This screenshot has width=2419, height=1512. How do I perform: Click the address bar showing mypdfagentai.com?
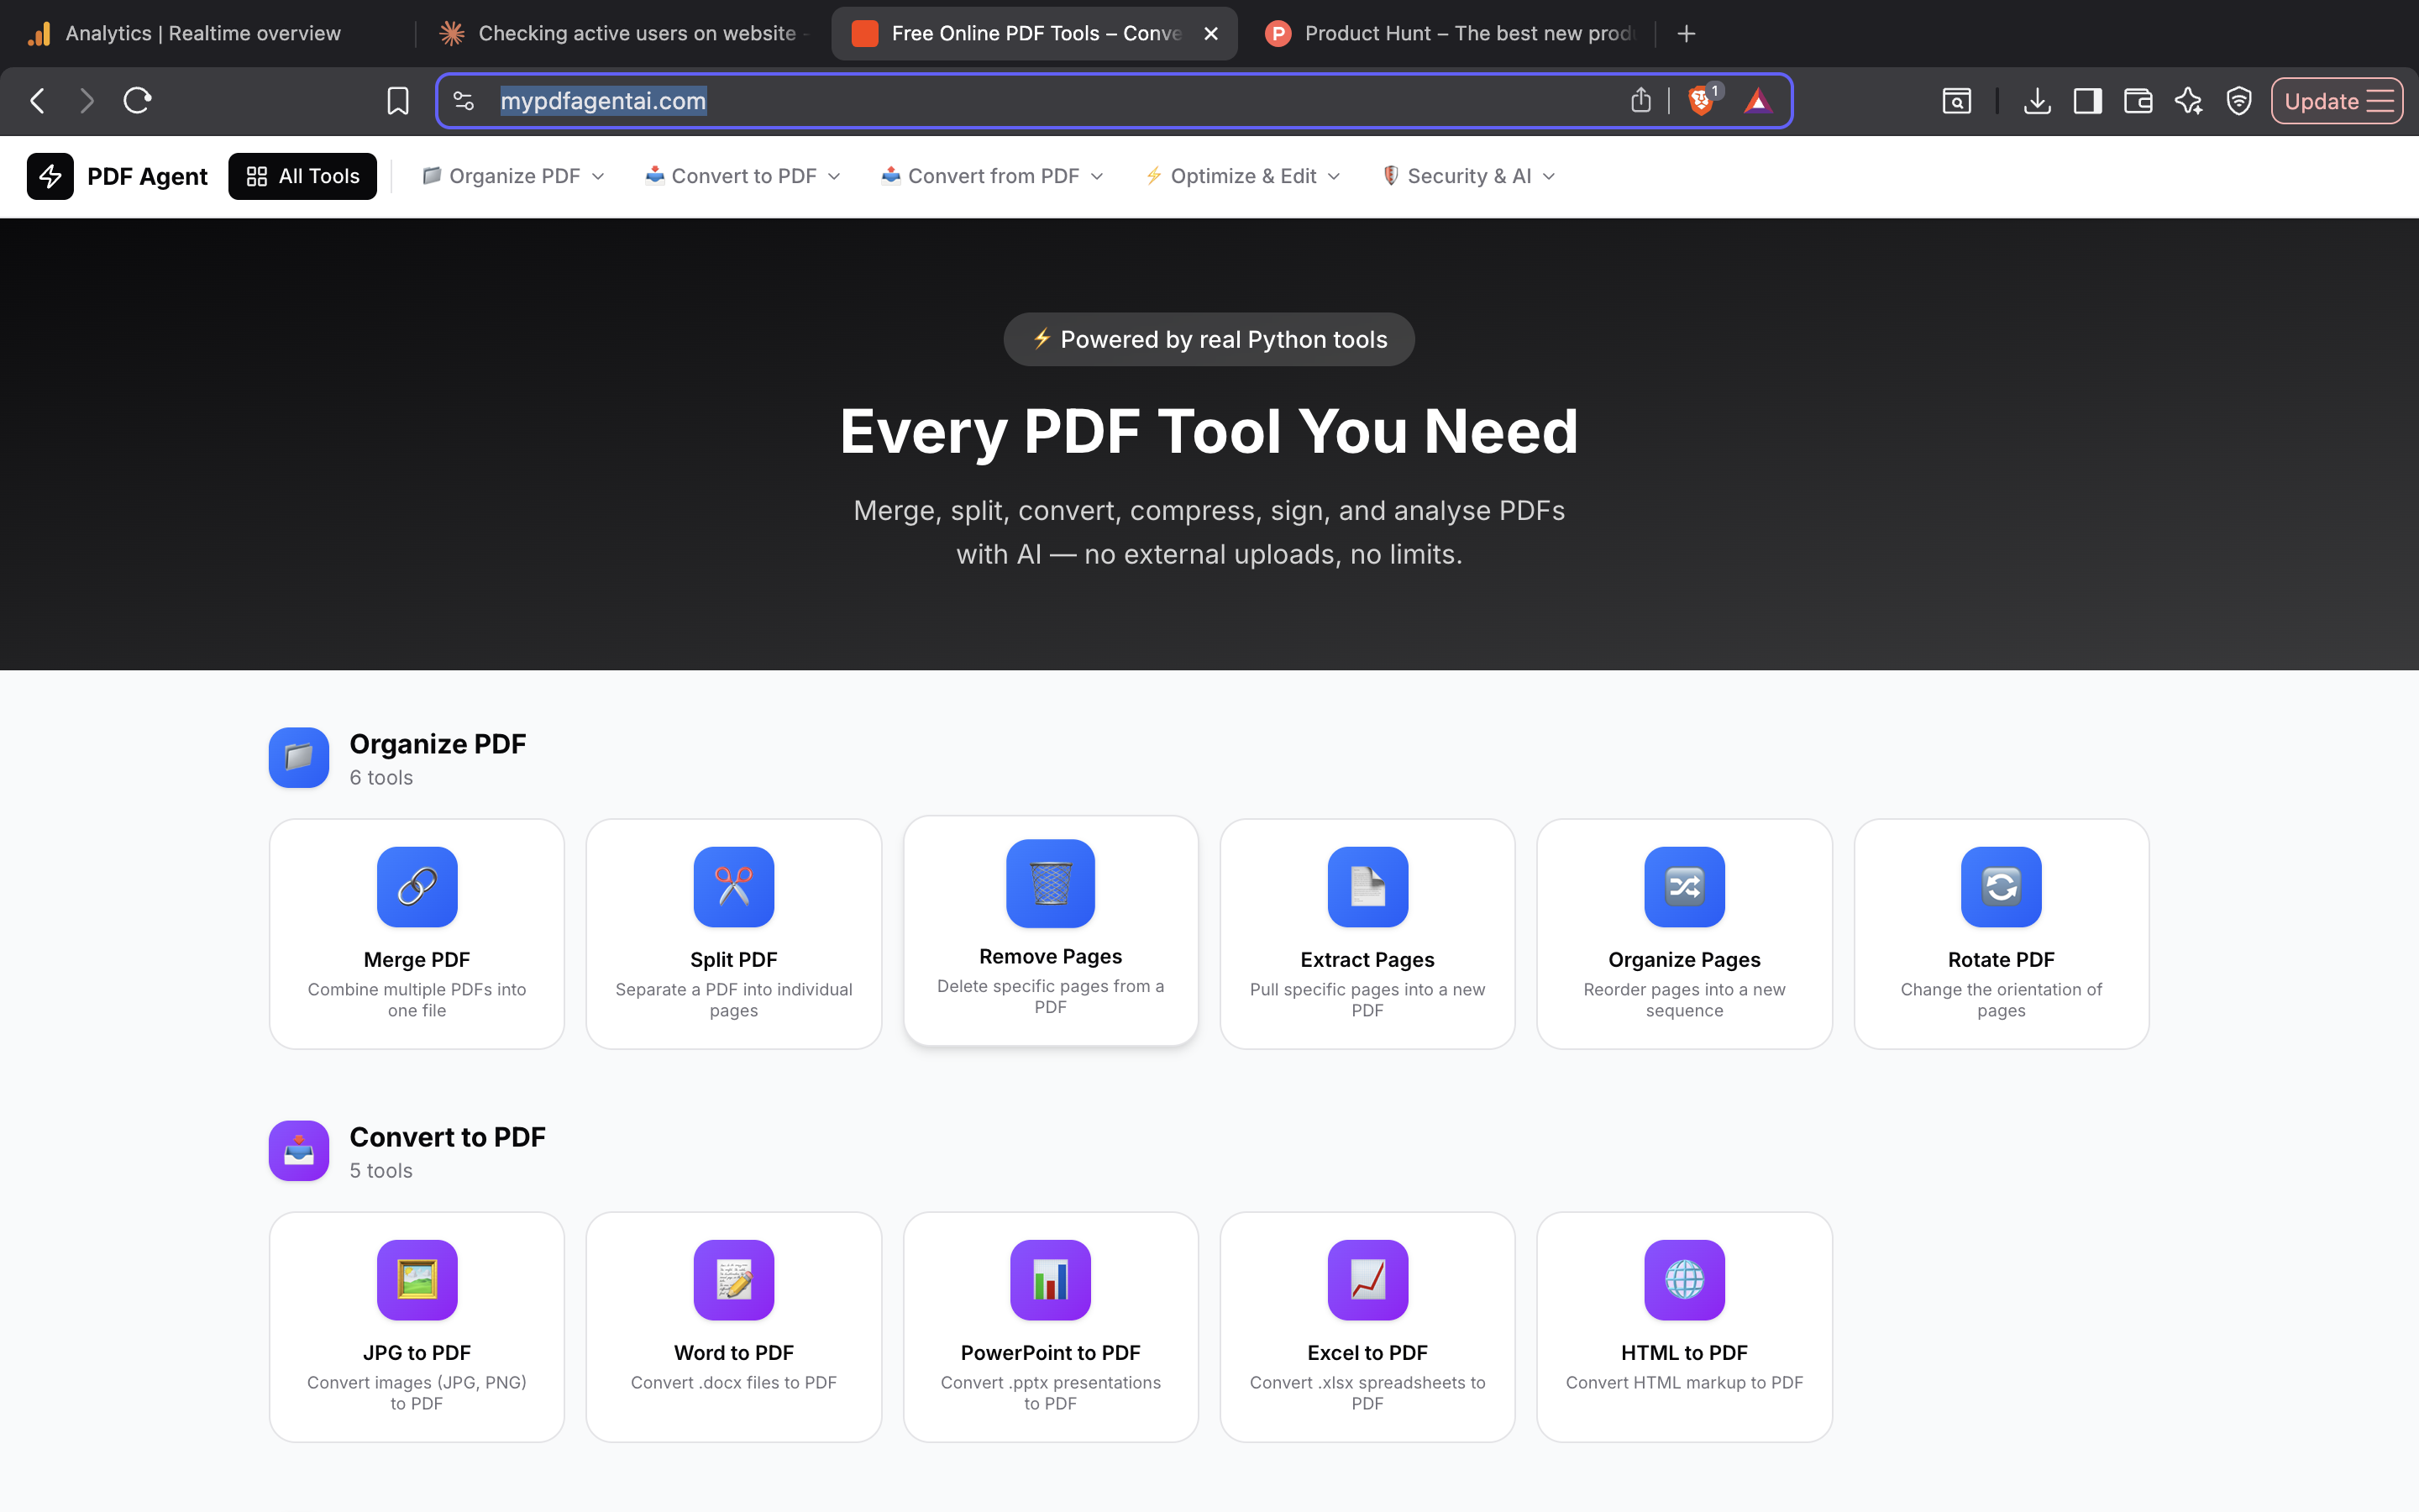[x=1000, y=100]
